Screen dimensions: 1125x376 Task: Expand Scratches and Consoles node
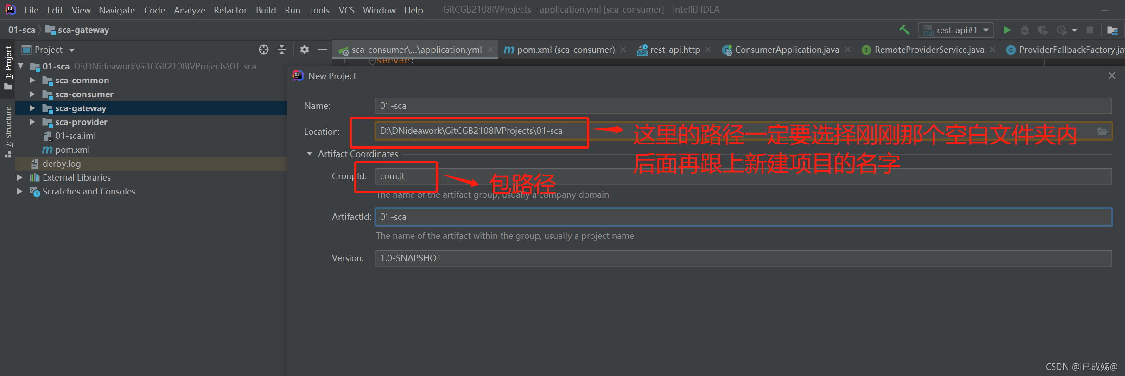20,191
